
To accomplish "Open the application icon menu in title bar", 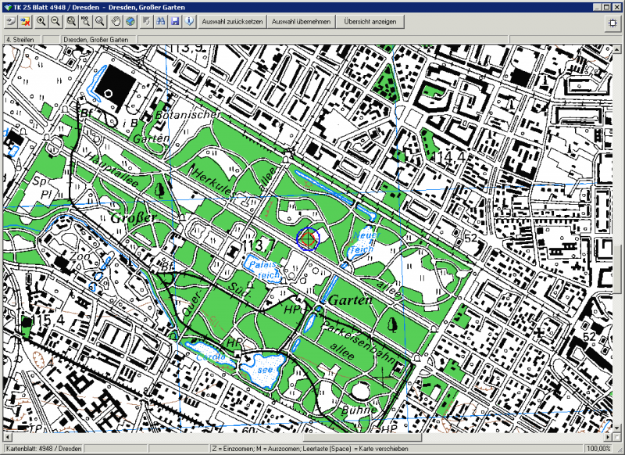I will 7,6.
